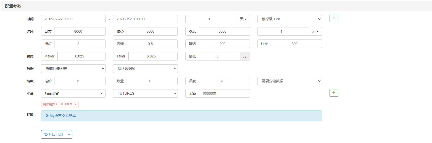Click the 滑点 value field
The height and width of the screenshot is (143, 432).
[80, 44]
